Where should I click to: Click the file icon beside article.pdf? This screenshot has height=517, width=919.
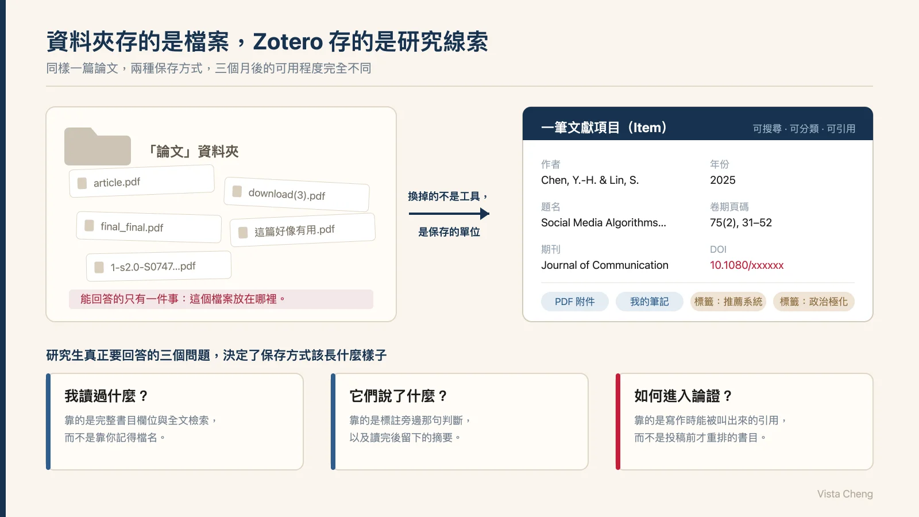click(x=82, y=183)
